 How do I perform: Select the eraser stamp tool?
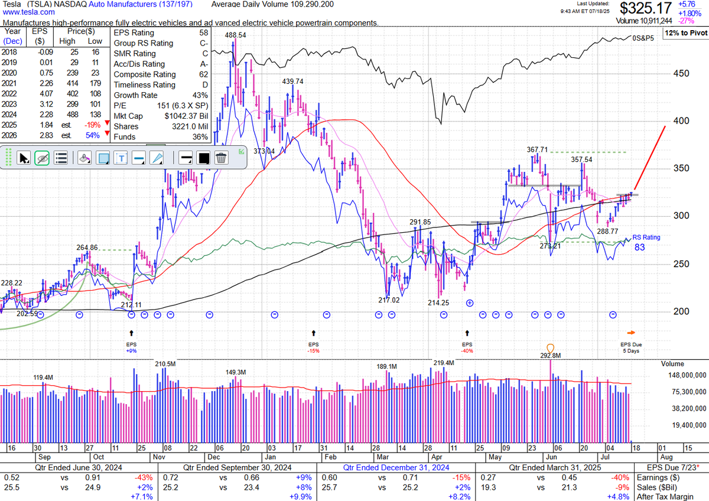click(x=84, y=158)
